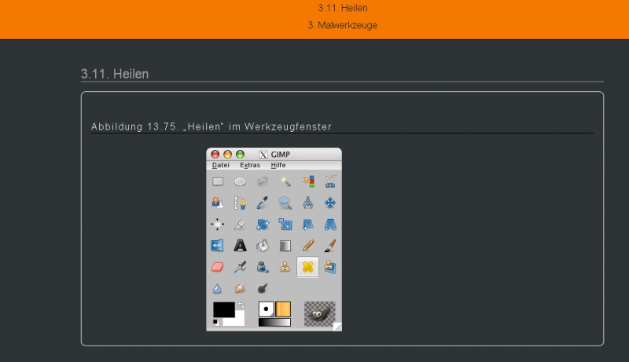This screenshot has width=629, height=362.
Task: Select the Scale tool
Action: coord(285,225)
